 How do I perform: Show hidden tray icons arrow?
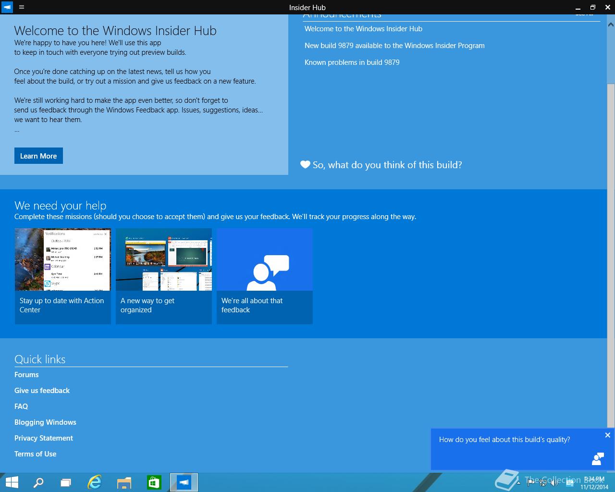click(518, 483)
